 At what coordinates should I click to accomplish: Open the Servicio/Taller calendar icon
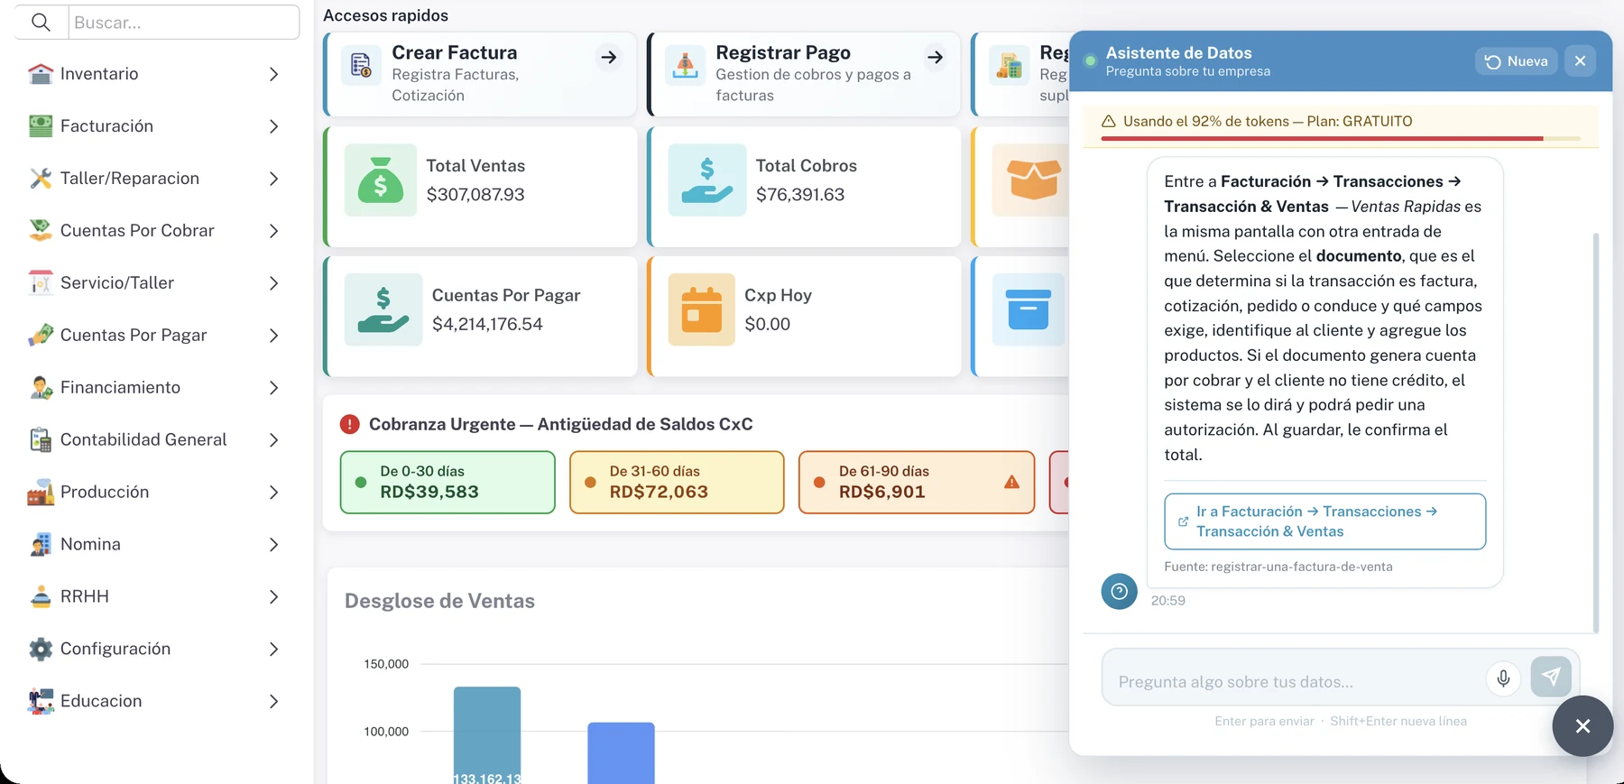click(41, 283)
